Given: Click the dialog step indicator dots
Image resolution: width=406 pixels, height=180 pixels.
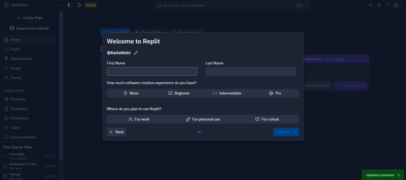Looking at the screenshot, I should click(199, 132).
